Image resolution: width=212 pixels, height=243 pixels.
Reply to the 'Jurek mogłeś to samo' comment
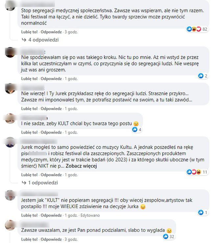click(x=51, y=175)
